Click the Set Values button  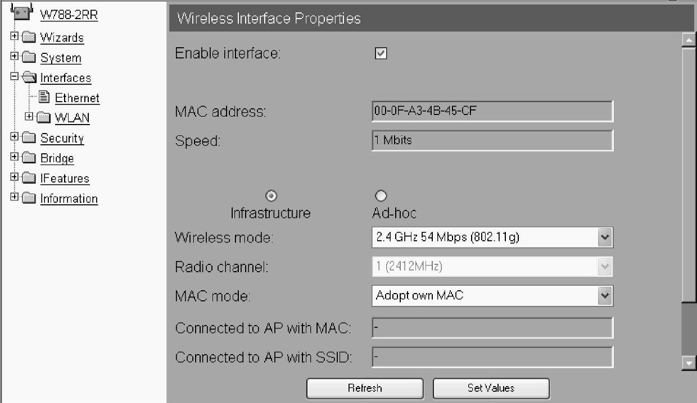click(491, 388)
